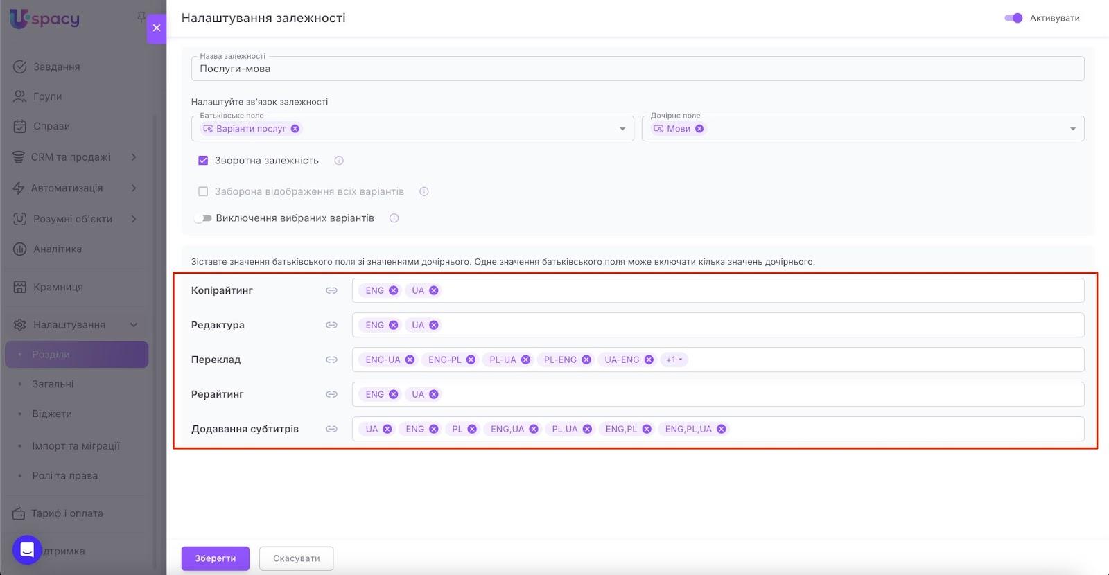1109x575 pixels.
Task: Show info about Заборона відображення всіх варіантів
Action: click(x=424, y=192)
